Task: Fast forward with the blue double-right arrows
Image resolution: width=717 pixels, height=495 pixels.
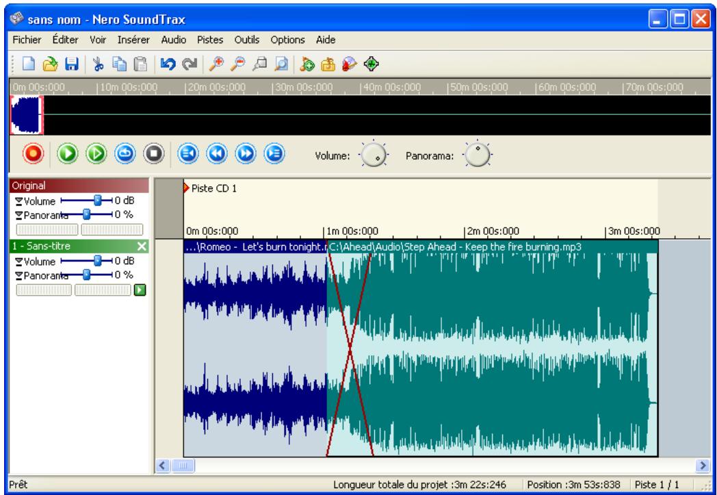Action: [246, 154]
